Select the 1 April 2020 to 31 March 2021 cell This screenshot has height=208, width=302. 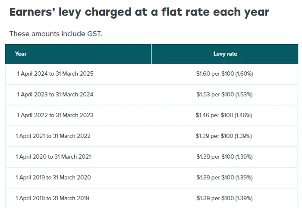(53, 157)
